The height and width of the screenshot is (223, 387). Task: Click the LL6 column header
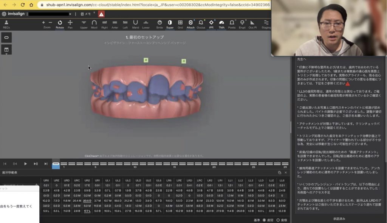pyautogui.click(x=282, y=181)
